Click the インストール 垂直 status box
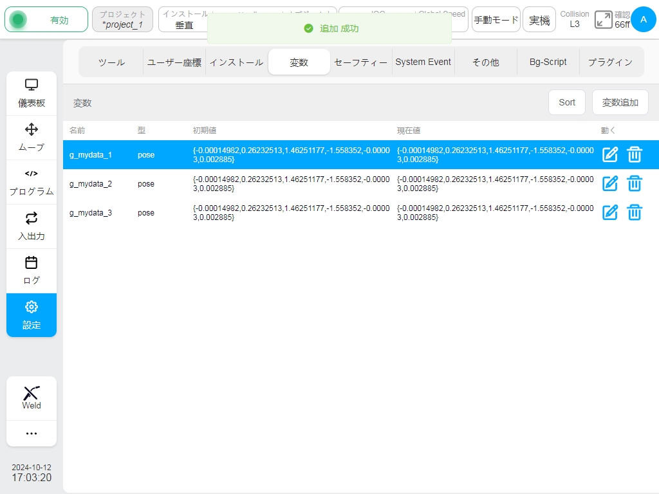This screenshot has height=494, width=659. point(183,20)
